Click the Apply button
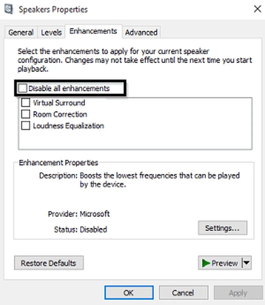265x305 pixels. pos(238,292)
